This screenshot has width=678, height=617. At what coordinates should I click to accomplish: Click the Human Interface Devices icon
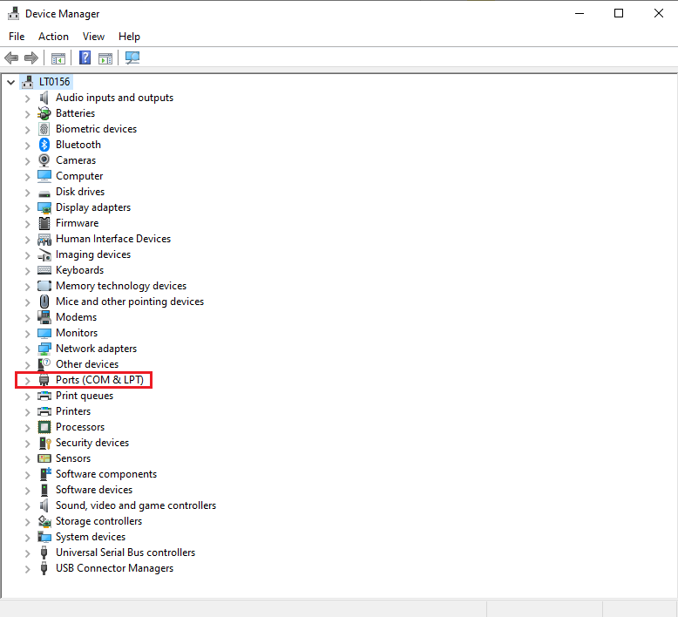click(x=44, y=239)
